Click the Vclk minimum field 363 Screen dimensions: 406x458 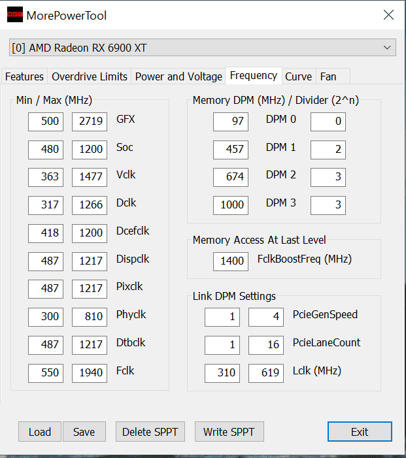coord(46,177)
